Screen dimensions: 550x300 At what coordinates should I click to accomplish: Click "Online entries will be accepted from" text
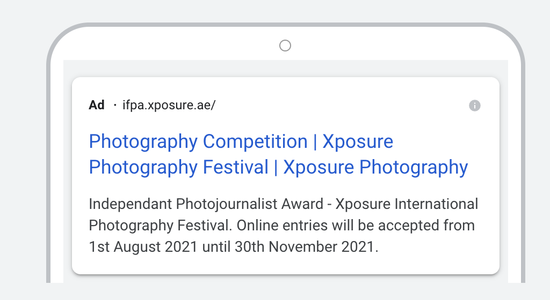(x=356, y=226)
